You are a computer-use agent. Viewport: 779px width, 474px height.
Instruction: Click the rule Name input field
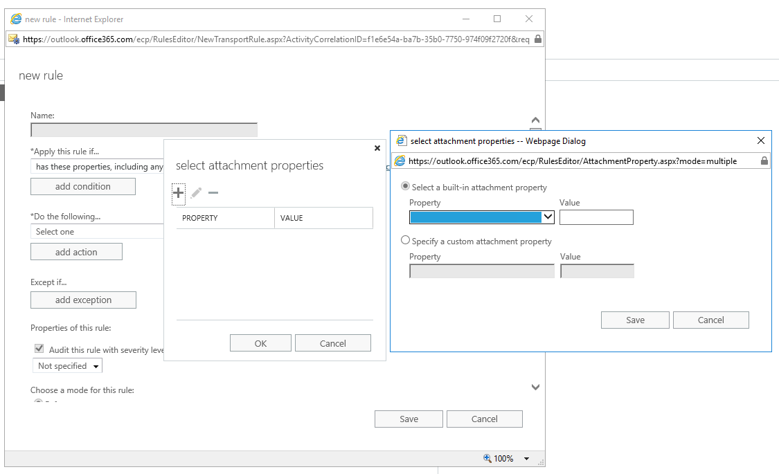(x=144, y=130)
